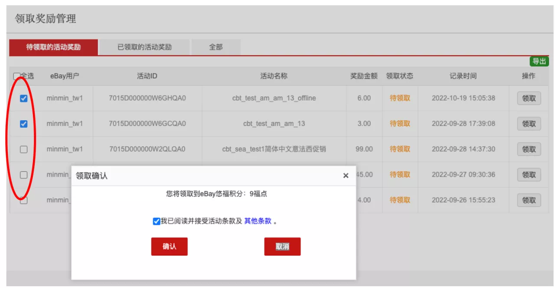Click 领取 for the cbt_test_am_am_13 reward
Viewport: 555px width, 288px height.
[528, 124]
